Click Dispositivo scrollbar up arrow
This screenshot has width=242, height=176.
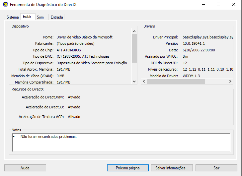[134, 31]
